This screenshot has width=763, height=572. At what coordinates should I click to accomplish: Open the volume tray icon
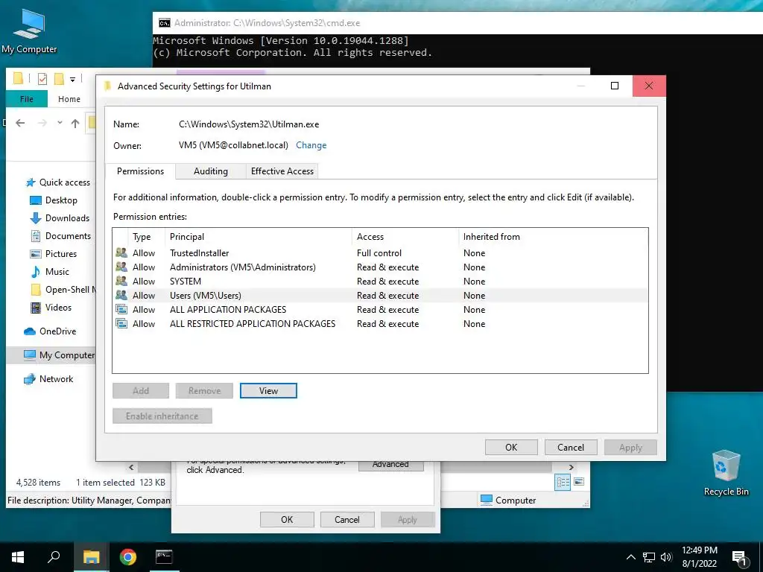[666, 557]
